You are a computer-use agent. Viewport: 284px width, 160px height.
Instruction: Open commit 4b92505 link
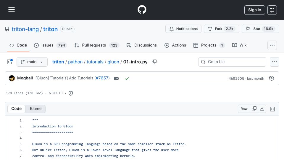click(236, 79)
